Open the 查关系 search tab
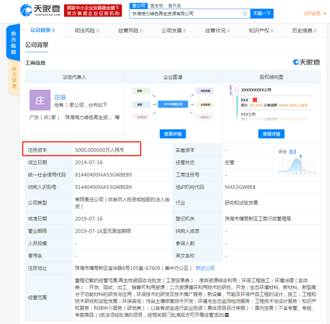The width and height of the screenshot is (330, 324). (x=175, y=5)
